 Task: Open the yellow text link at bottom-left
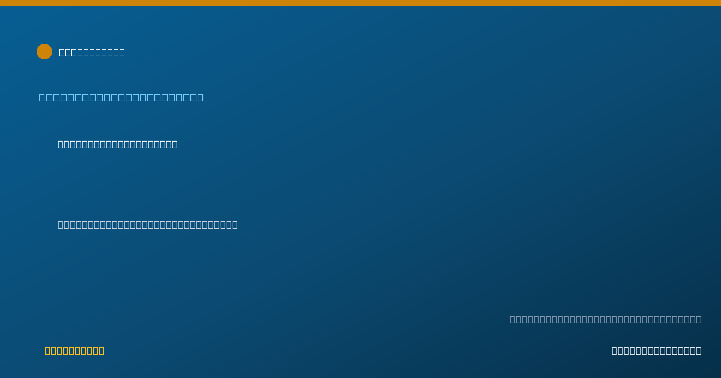75,350
